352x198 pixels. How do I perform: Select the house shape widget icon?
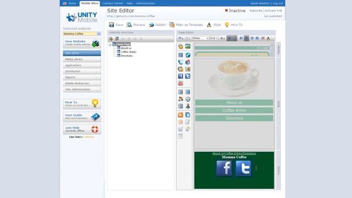pos(188,62)
